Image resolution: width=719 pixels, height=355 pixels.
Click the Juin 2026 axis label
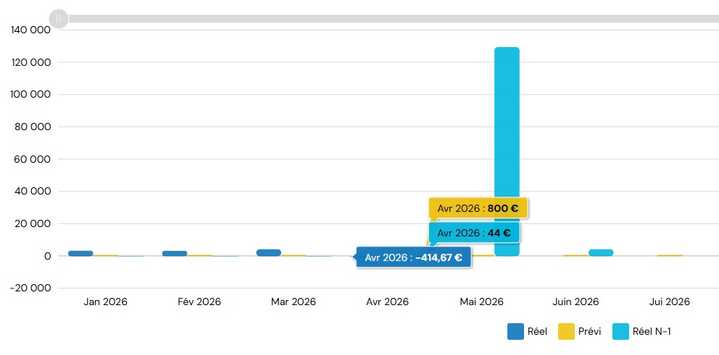coord(575,302)
